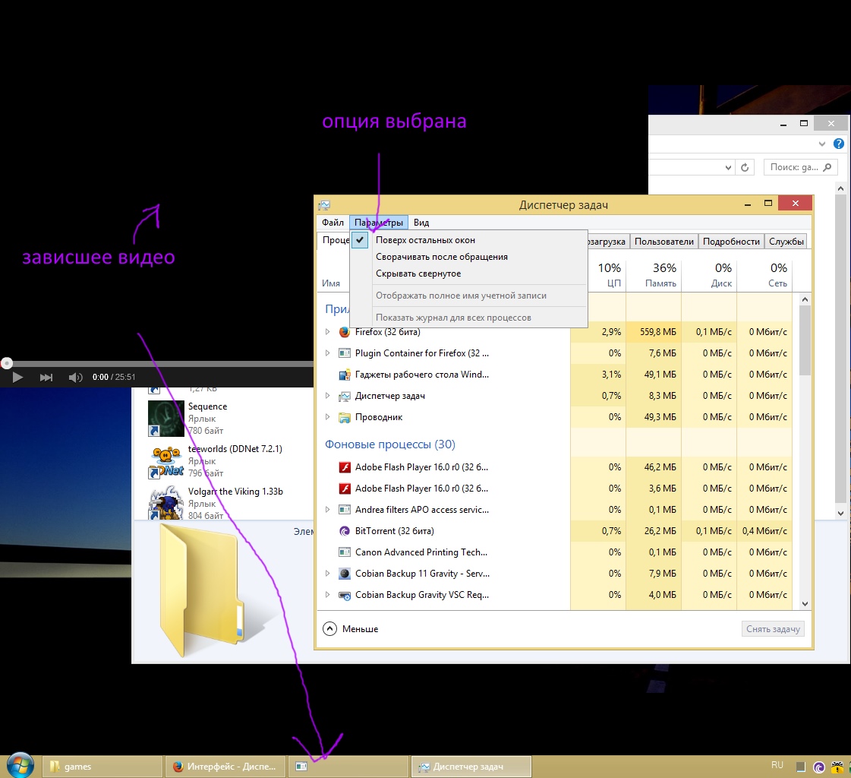Collapse details with Меньше chevron
Viewport: 851px width, 778px height.
coord(329,628)
